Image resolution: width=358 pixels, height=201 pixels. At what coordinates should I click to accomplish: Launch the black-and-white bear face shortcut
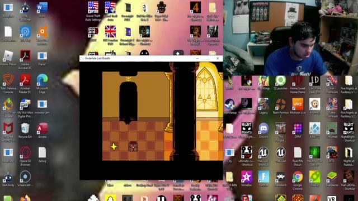coord(247,152)
